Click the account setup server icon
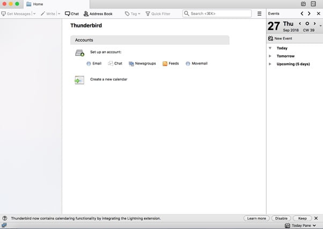The width and height of the screenshot is (323, 229). (79, 53)
